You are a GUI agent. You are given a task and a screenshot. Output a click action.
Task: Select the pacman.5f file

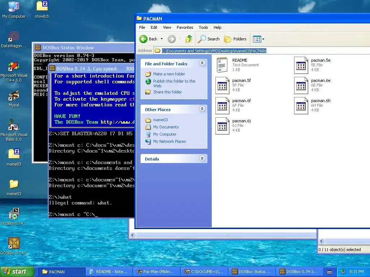233,85
